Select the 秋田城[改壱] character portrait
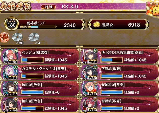Viewport: 159px width, 113px height. click(10, 89)
